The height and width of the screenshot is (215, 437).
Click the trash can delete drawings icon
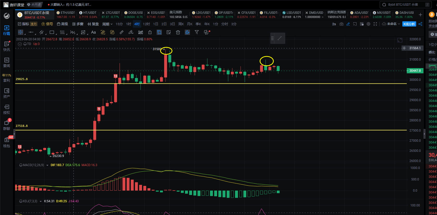point(178,32)
